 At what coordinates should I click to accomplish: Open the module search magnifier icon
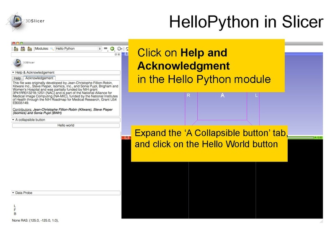52,49
